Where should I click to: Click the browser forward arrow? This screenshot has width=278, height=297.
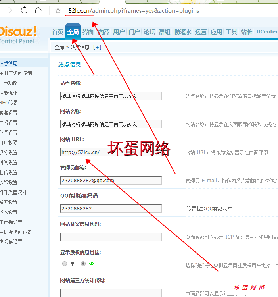10,10
